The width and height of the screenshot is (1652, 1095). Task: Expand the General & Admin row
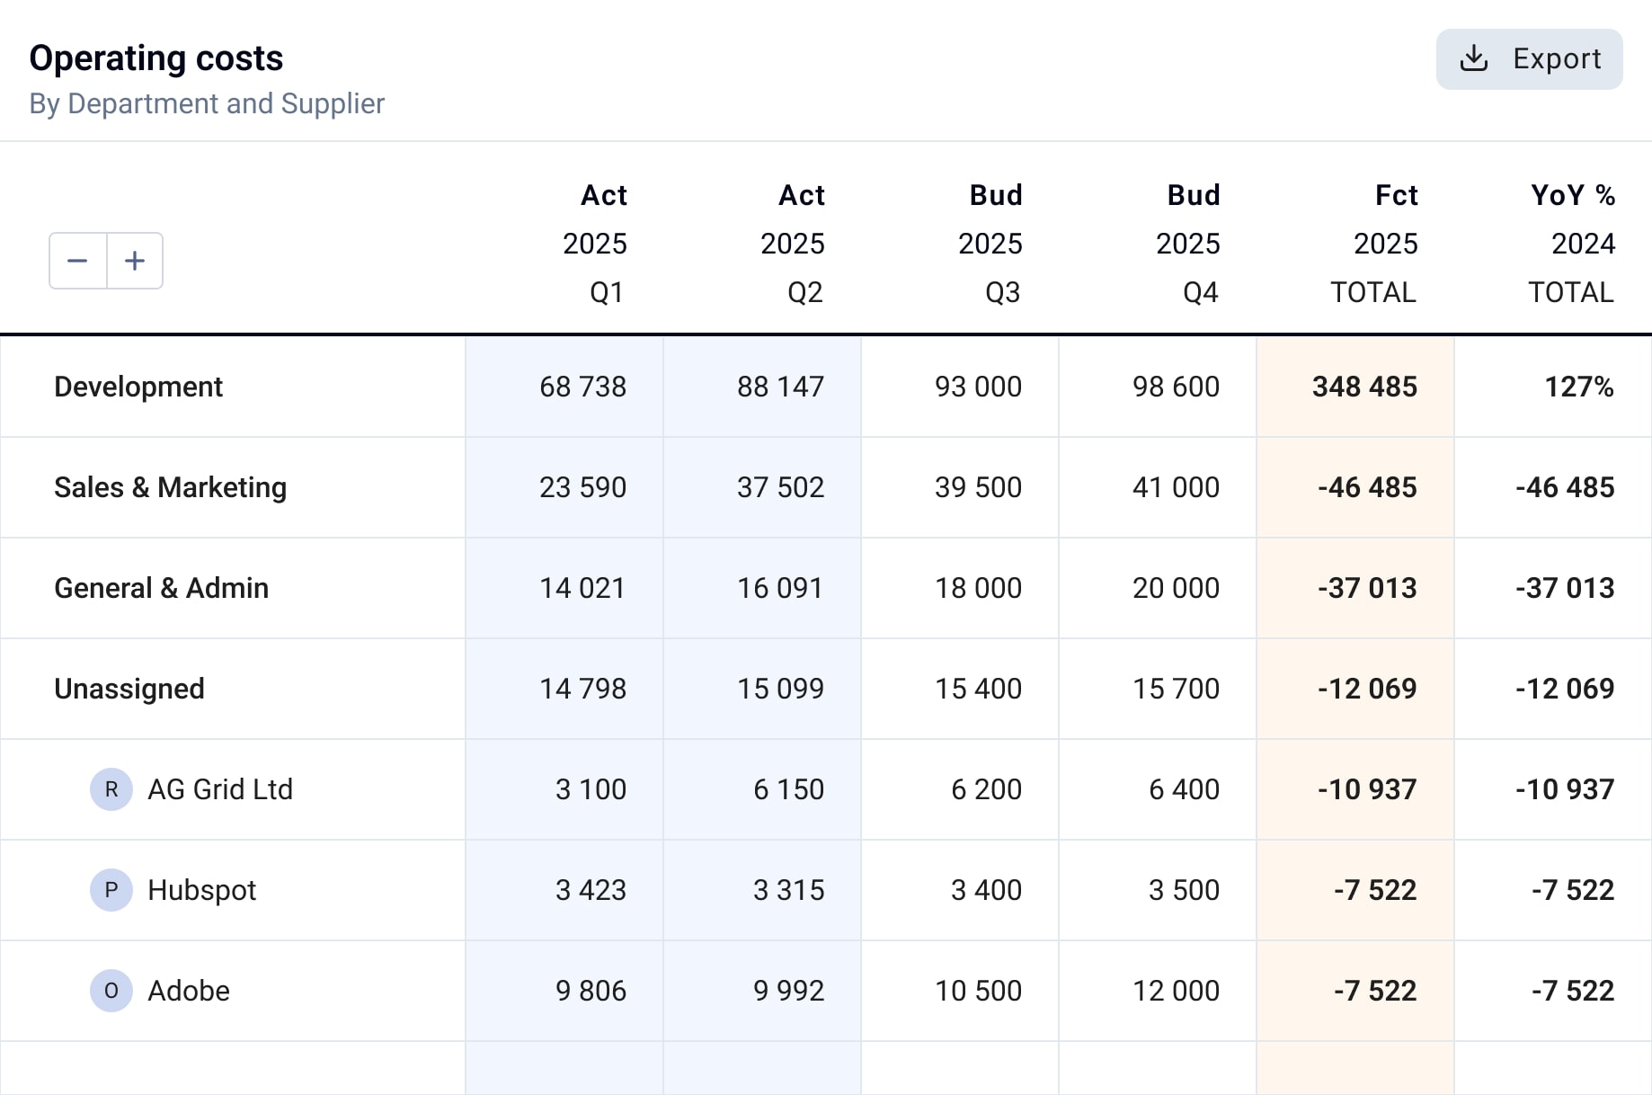tap(161, 588)
